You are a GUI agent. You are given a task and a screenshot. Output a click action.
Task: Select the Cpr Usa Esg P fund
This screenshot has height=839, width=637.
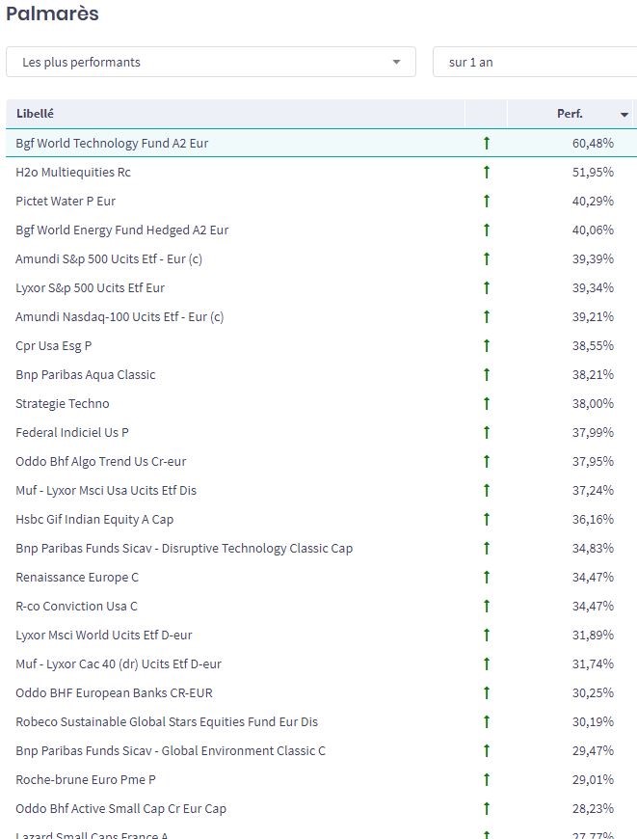(x=54, y=345)
